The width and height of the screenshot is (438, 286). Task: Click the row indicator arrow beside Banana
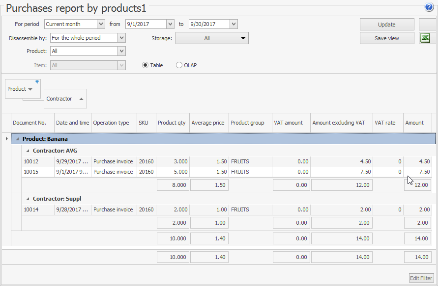click(x=6, y=139)
